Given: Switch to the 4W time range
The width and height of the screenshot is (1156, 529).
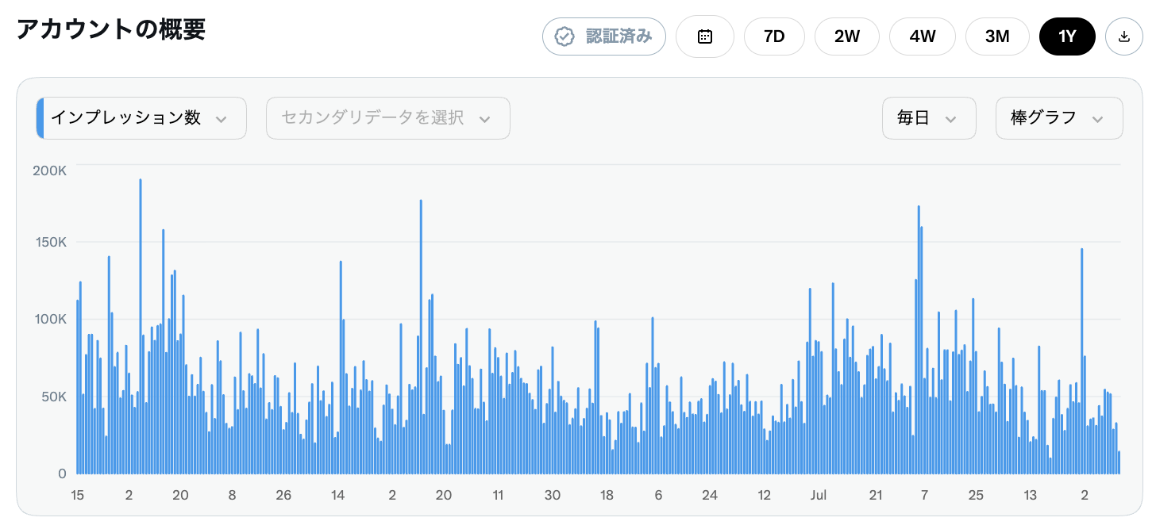Looking at the screenshot, I should click(923, 36).
